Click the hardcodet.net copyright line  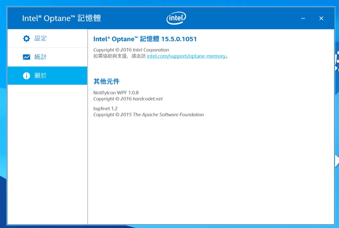click(x=128, y=99)
